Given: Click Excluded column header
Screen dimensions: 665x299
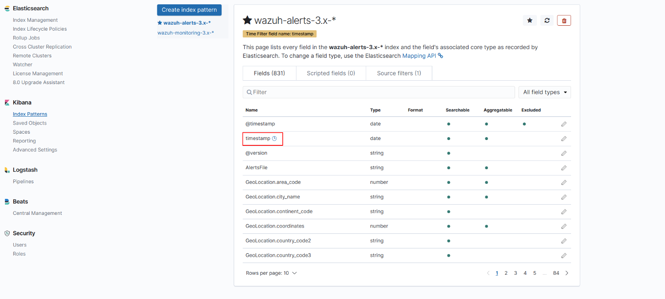Looking at the screenshot, I should (x=531, y=110).
